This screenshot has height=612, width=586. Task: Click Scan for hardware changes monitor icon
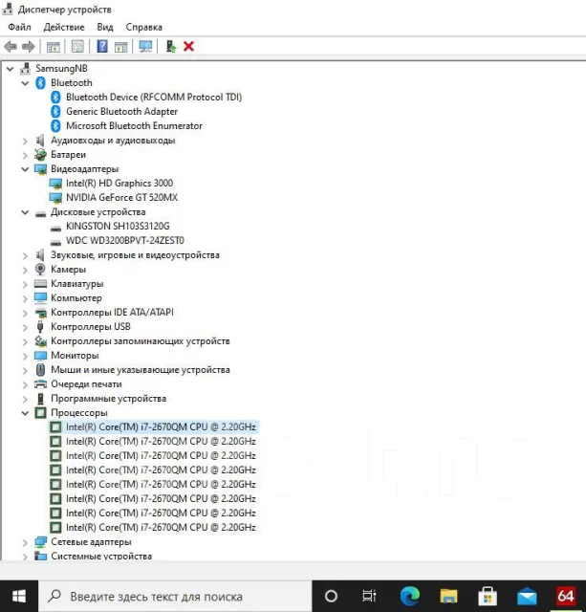(x=145, y=47)
